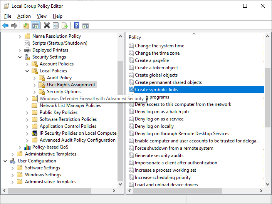The height and width of the screenshot is (204, 272).
Task: Open Properties via the toolbar icon
Action: [x=56, y=26]
